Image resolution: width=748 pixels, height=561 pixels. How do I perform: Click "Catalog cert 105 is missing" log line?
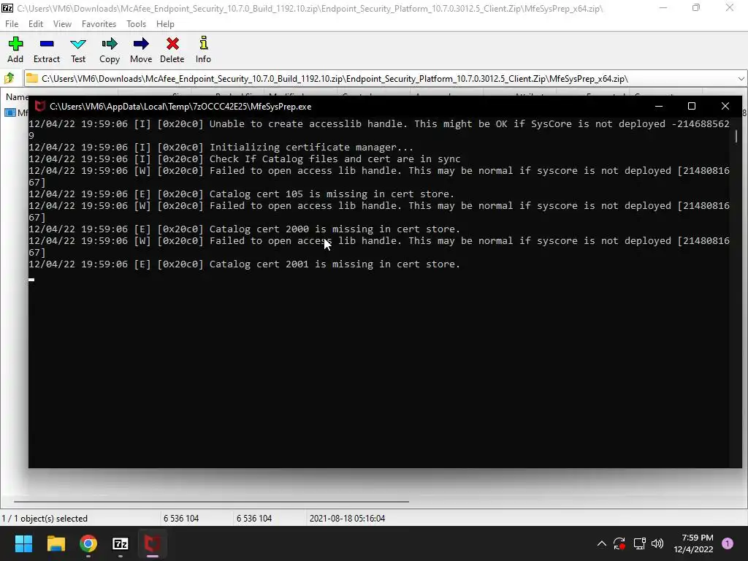(241, 194)
